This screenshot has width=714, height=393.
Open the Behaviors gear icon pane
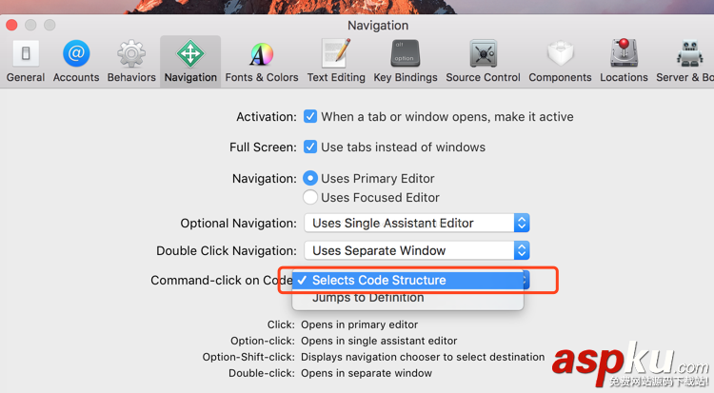pyautogui.click(x=130, y=61)
